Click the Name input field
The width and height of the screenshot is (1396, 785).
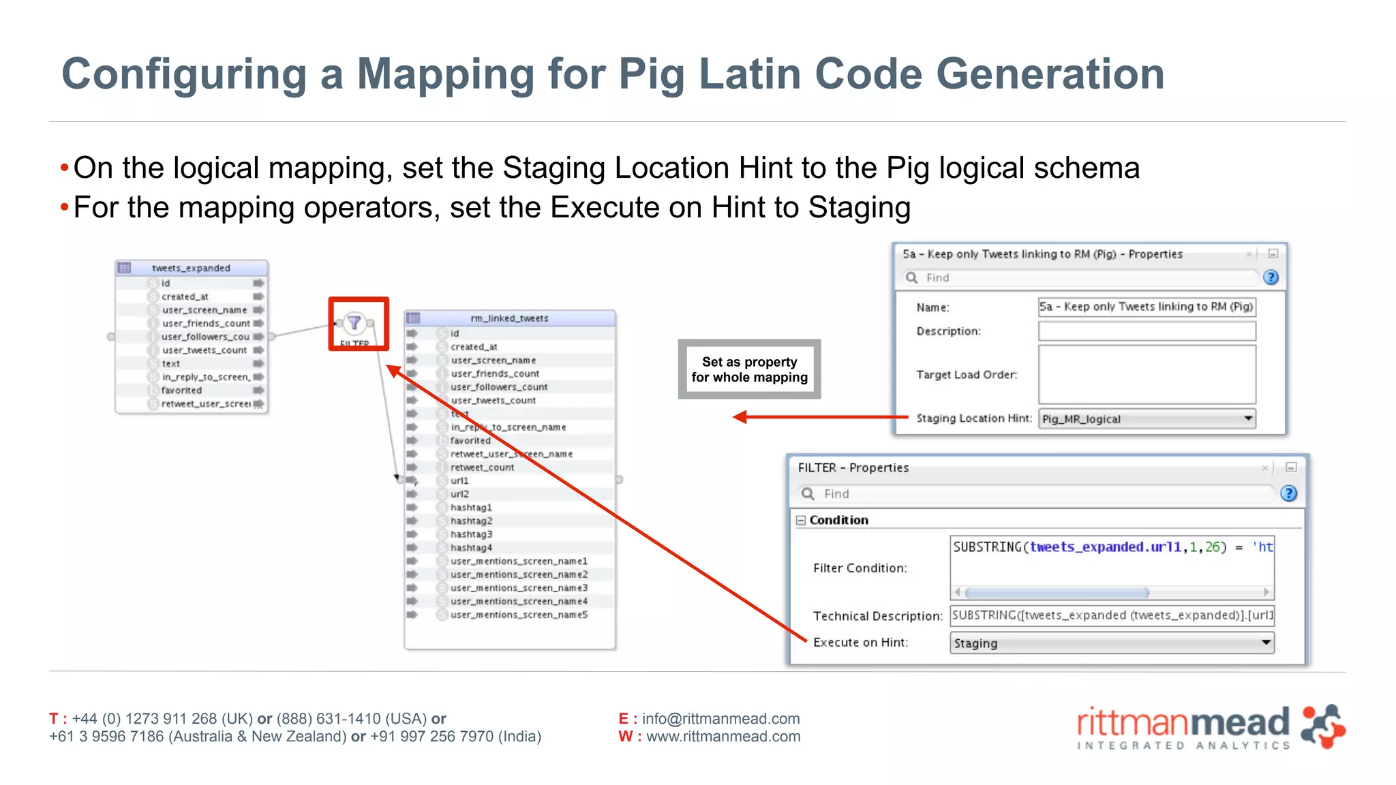(1147, 307)
